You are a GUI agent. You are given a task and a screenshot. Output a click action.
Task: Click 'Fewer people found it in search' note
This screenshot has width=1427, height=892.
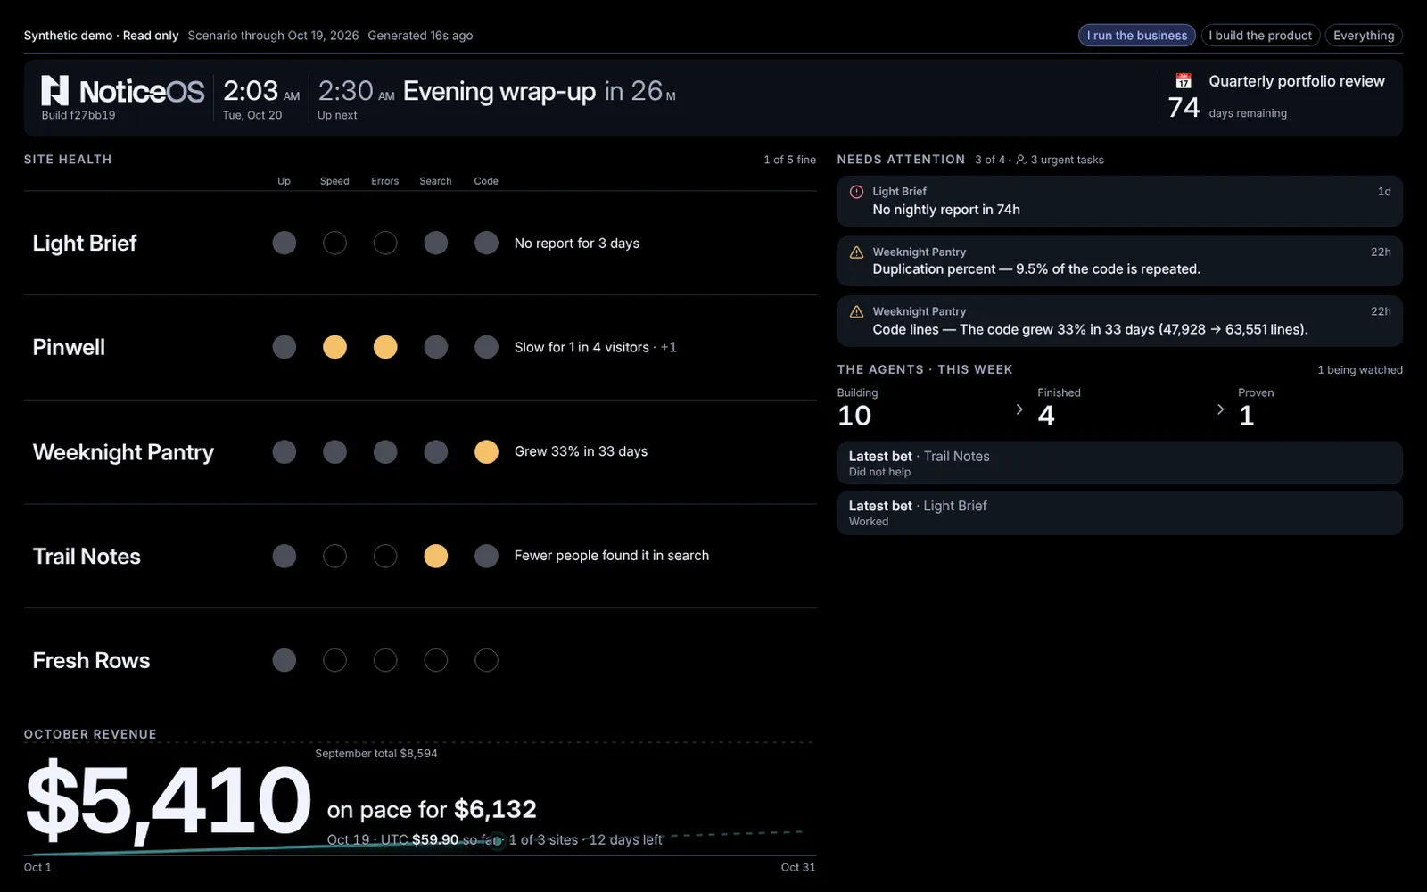point(612,555)
